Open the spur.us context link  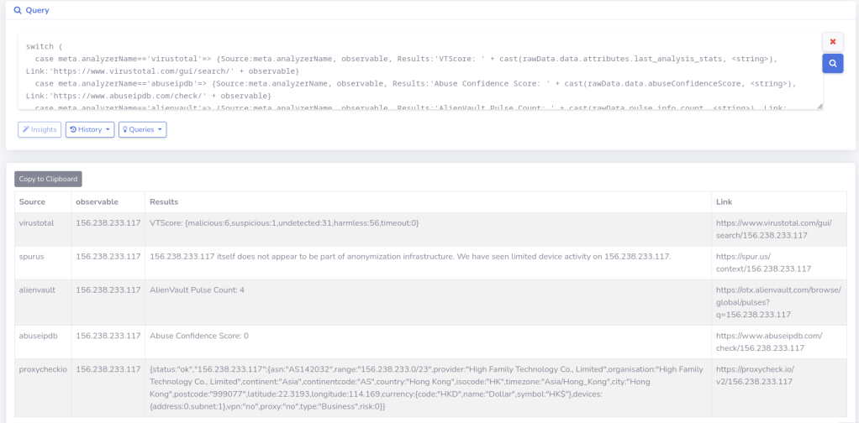pos(763,262)
